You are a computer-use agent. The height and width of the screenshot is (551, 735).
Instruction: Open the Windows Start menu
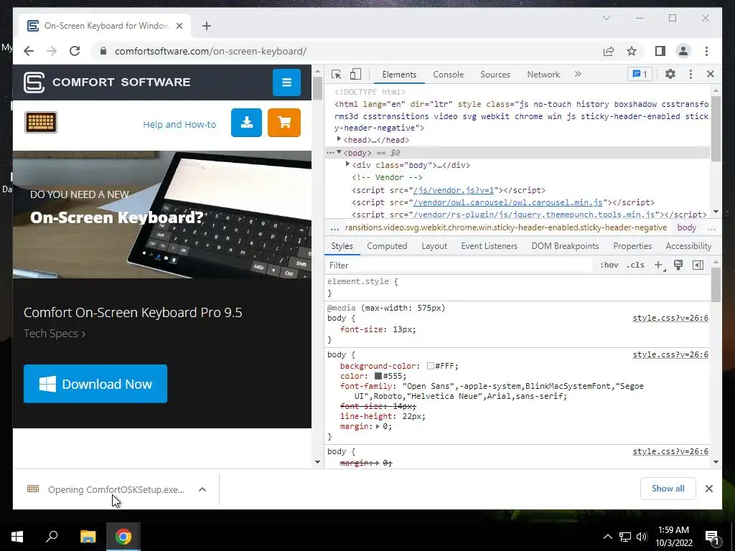pos(17,537)
